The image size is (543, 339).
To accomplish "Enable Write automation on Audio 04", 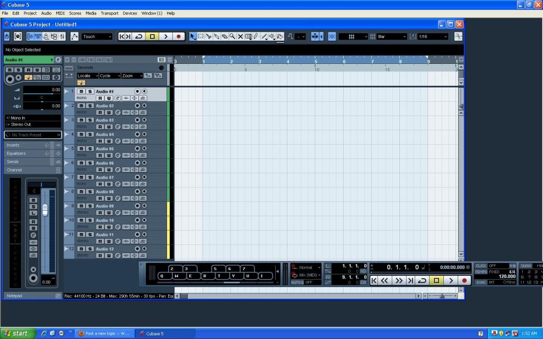I will 109,141.
